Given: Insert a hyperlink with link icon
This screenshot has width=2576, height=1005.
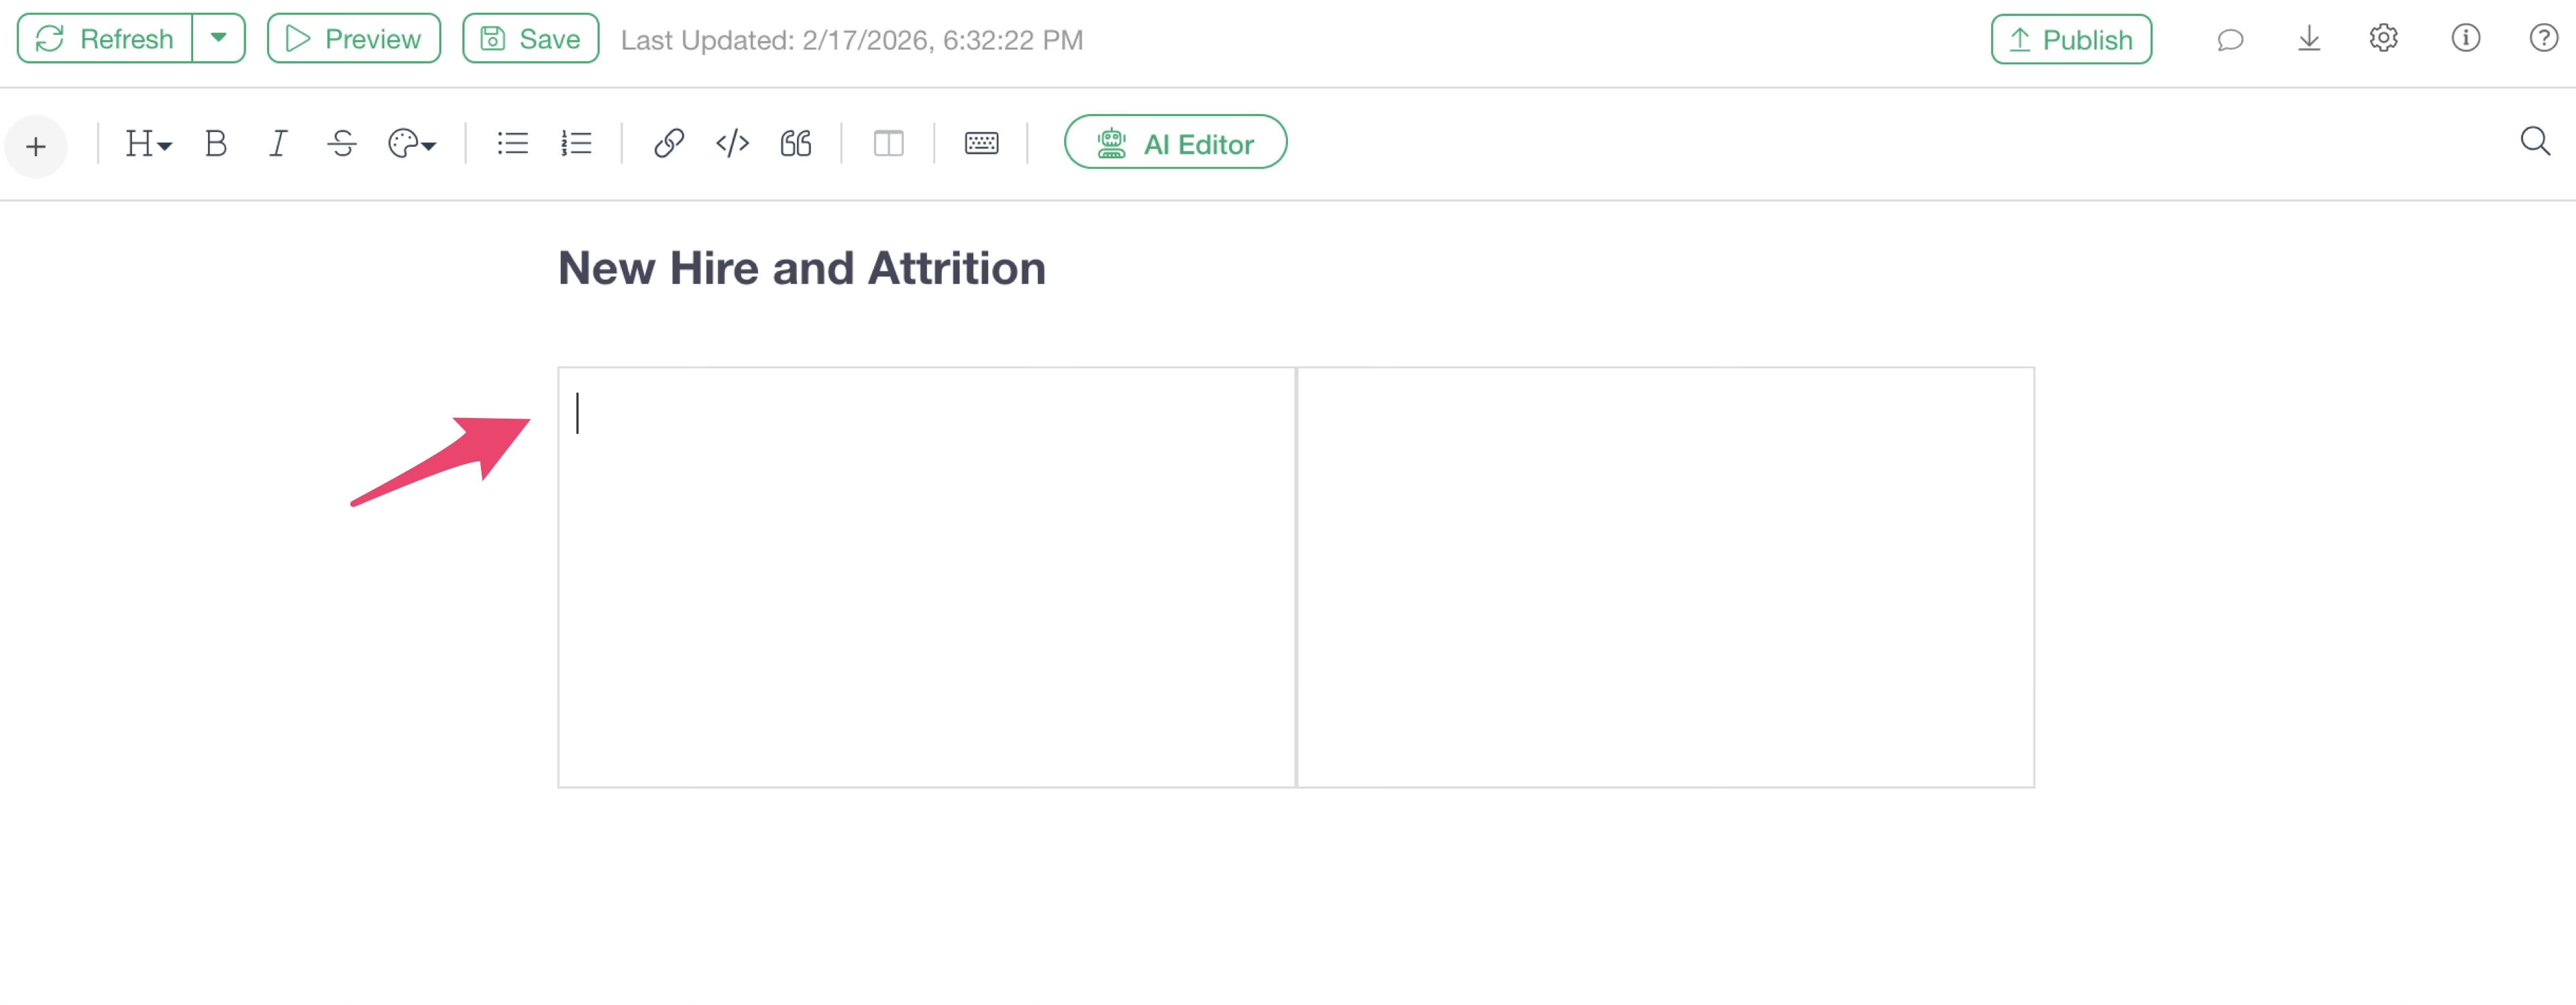Looking at the screenshot, I should click(x=668, y=144).
